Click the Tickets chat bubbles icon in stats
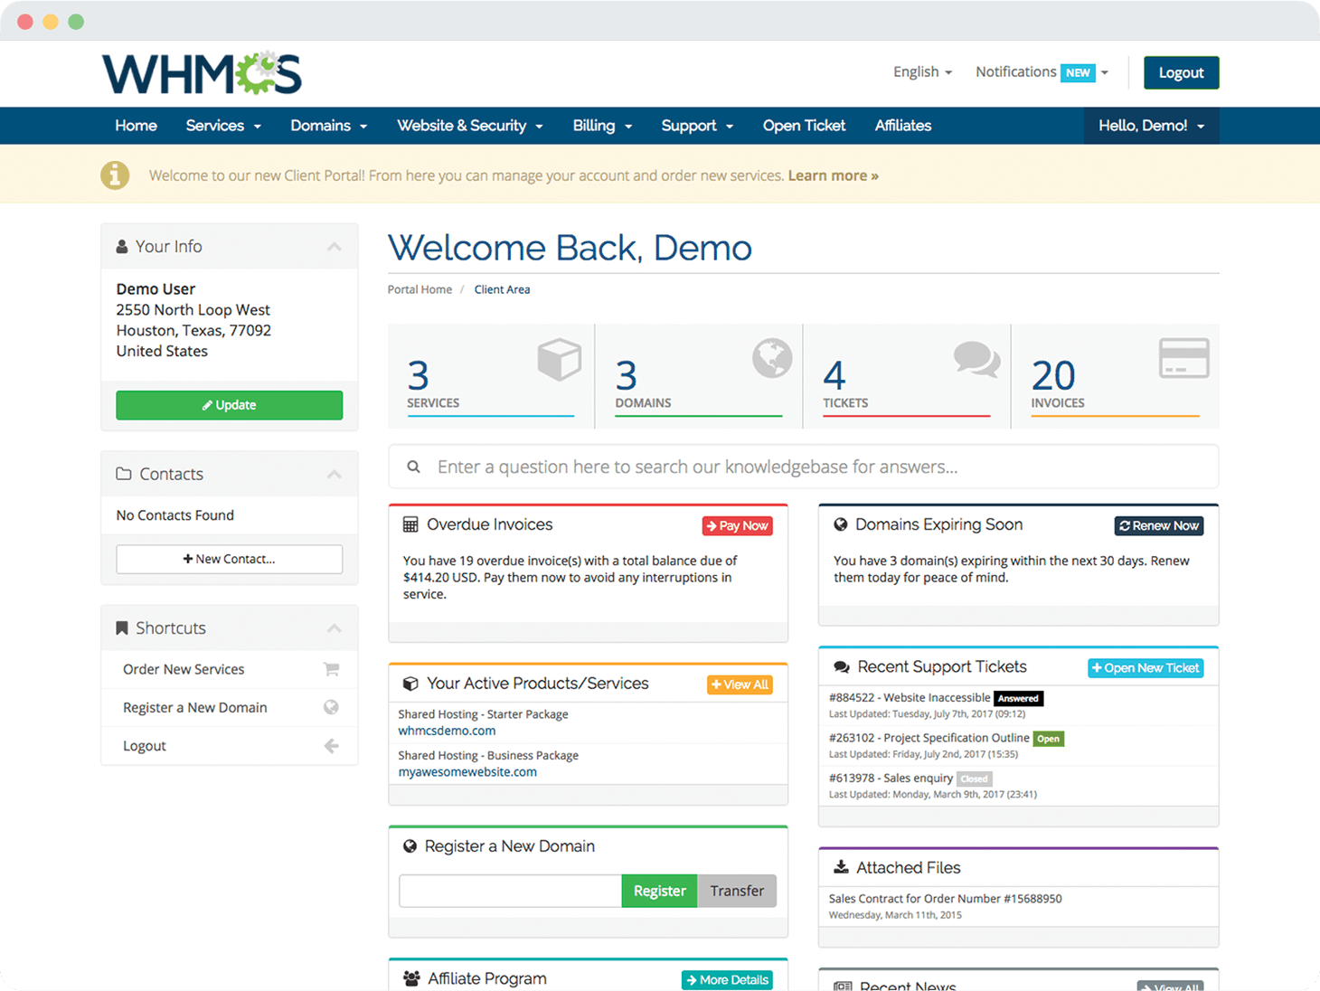The width and height of the screenshot is (1320, 991). [977, 359]
